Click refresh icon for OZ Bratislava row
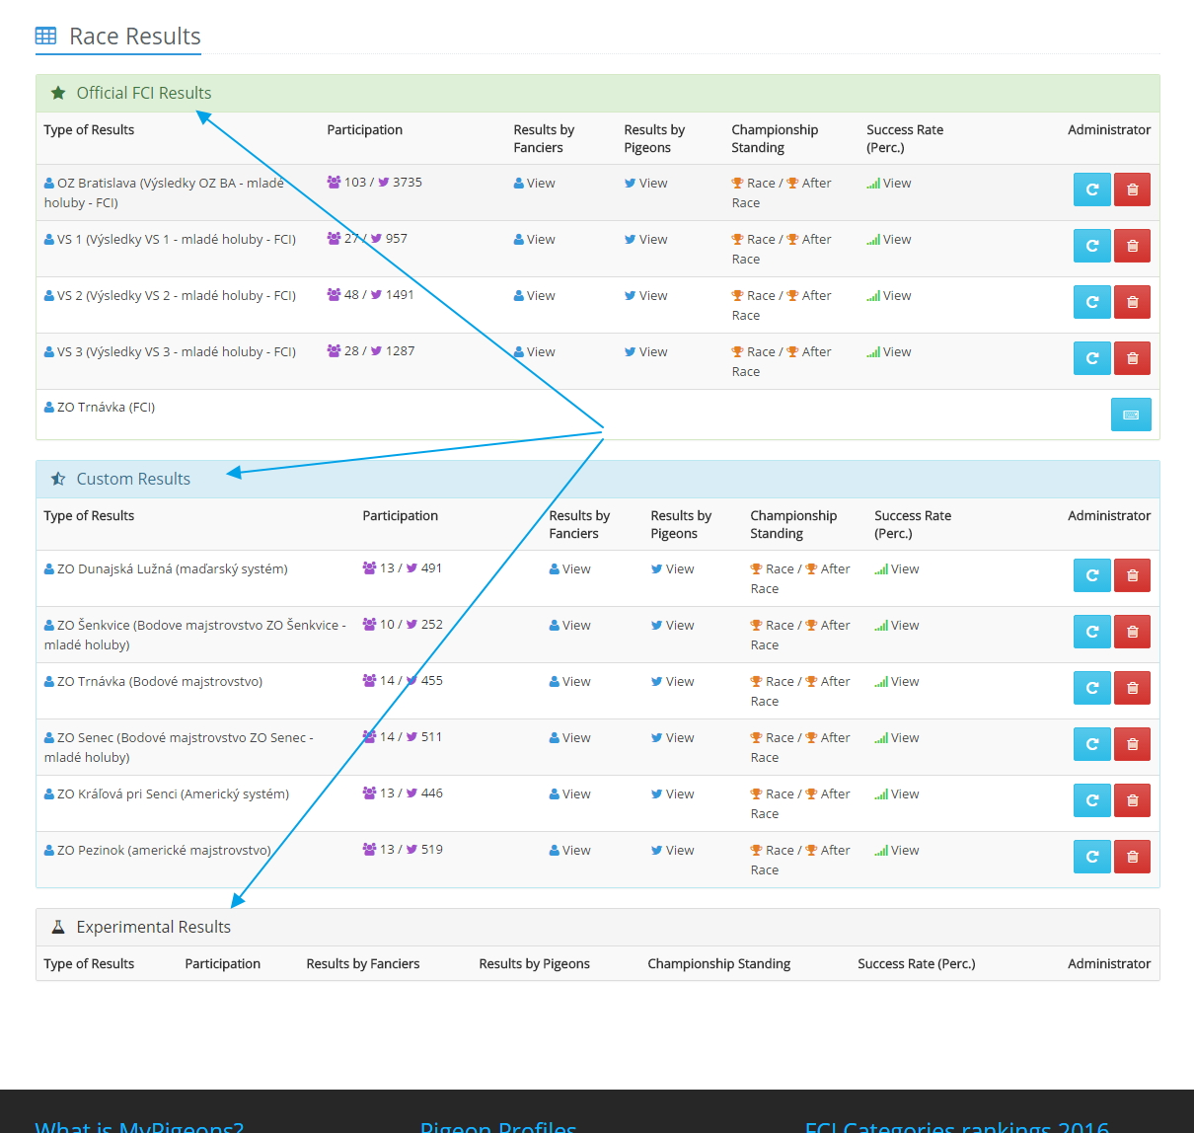 point(1091,189)
